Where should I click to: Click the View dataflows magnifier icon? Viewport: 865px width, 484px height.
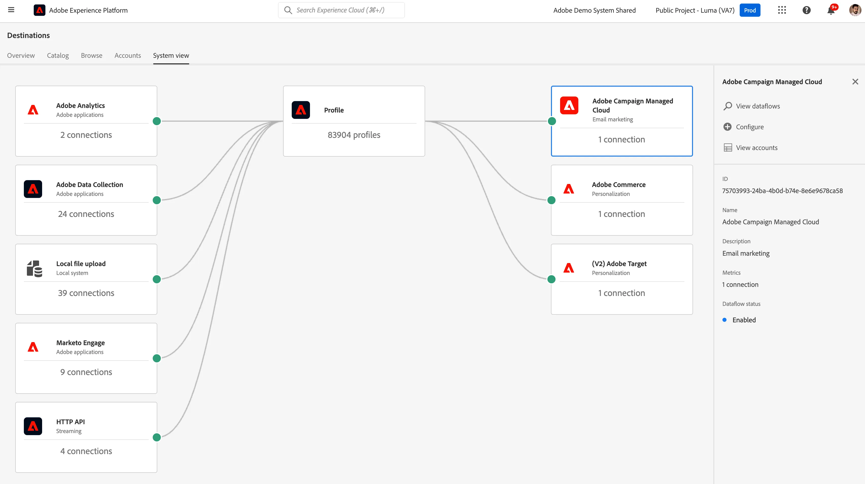click(x=727, y=106)
